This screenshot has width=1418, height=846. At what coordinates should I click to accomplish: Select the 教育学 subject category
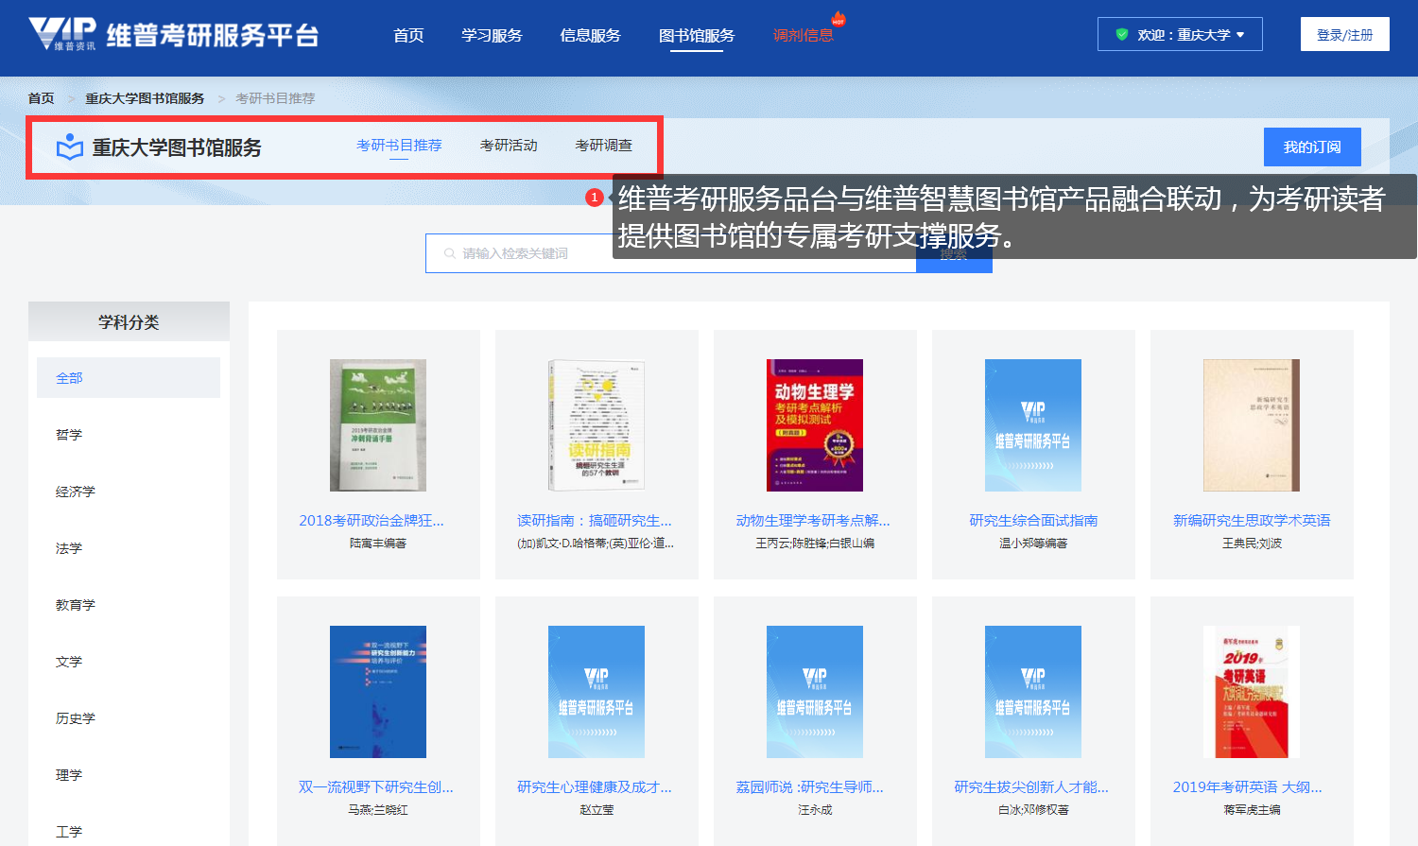coord(76,605)
